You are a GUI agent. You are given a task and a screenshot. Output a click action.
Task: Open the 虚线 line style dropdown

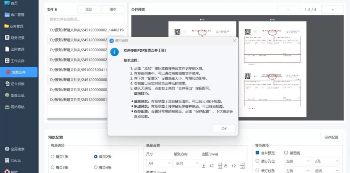point(326,170)
